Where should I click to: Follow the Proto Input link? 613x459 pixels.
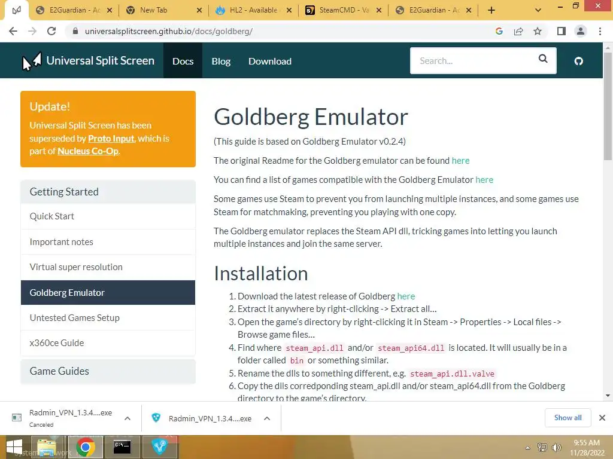pyautogui.click(x=111, y=139)
